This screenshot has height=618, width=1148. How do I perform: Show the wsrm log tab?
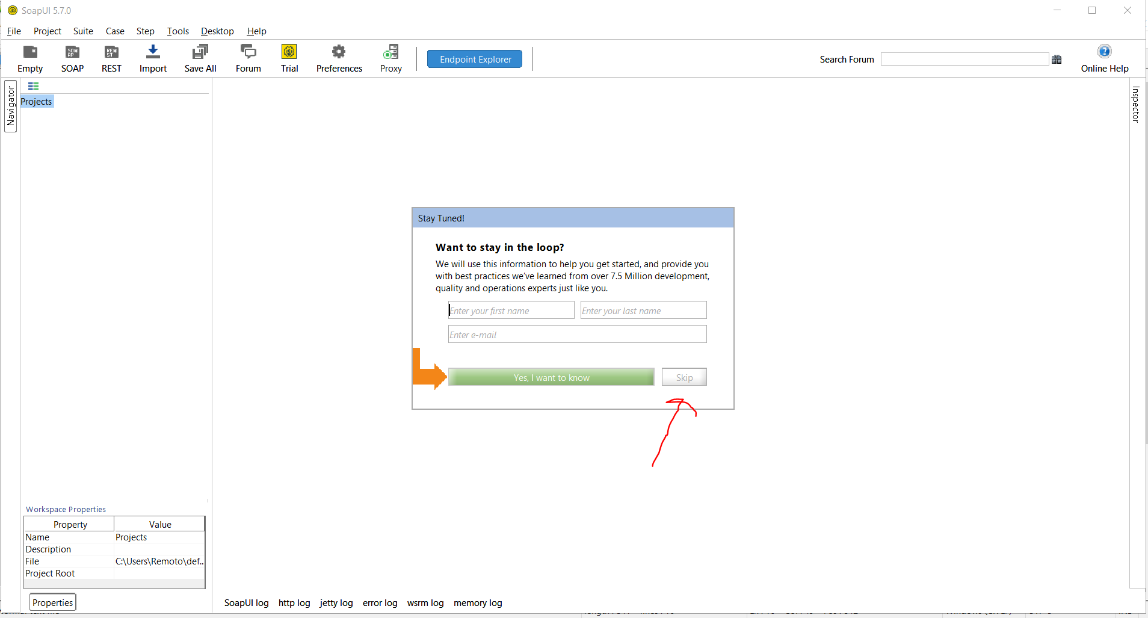[x=425, y=603]
